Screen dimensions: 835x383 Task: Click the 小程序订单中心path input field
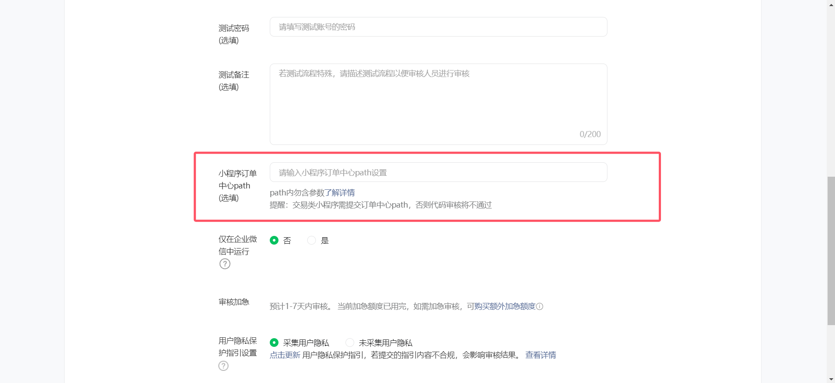click(x=438, y=172)
